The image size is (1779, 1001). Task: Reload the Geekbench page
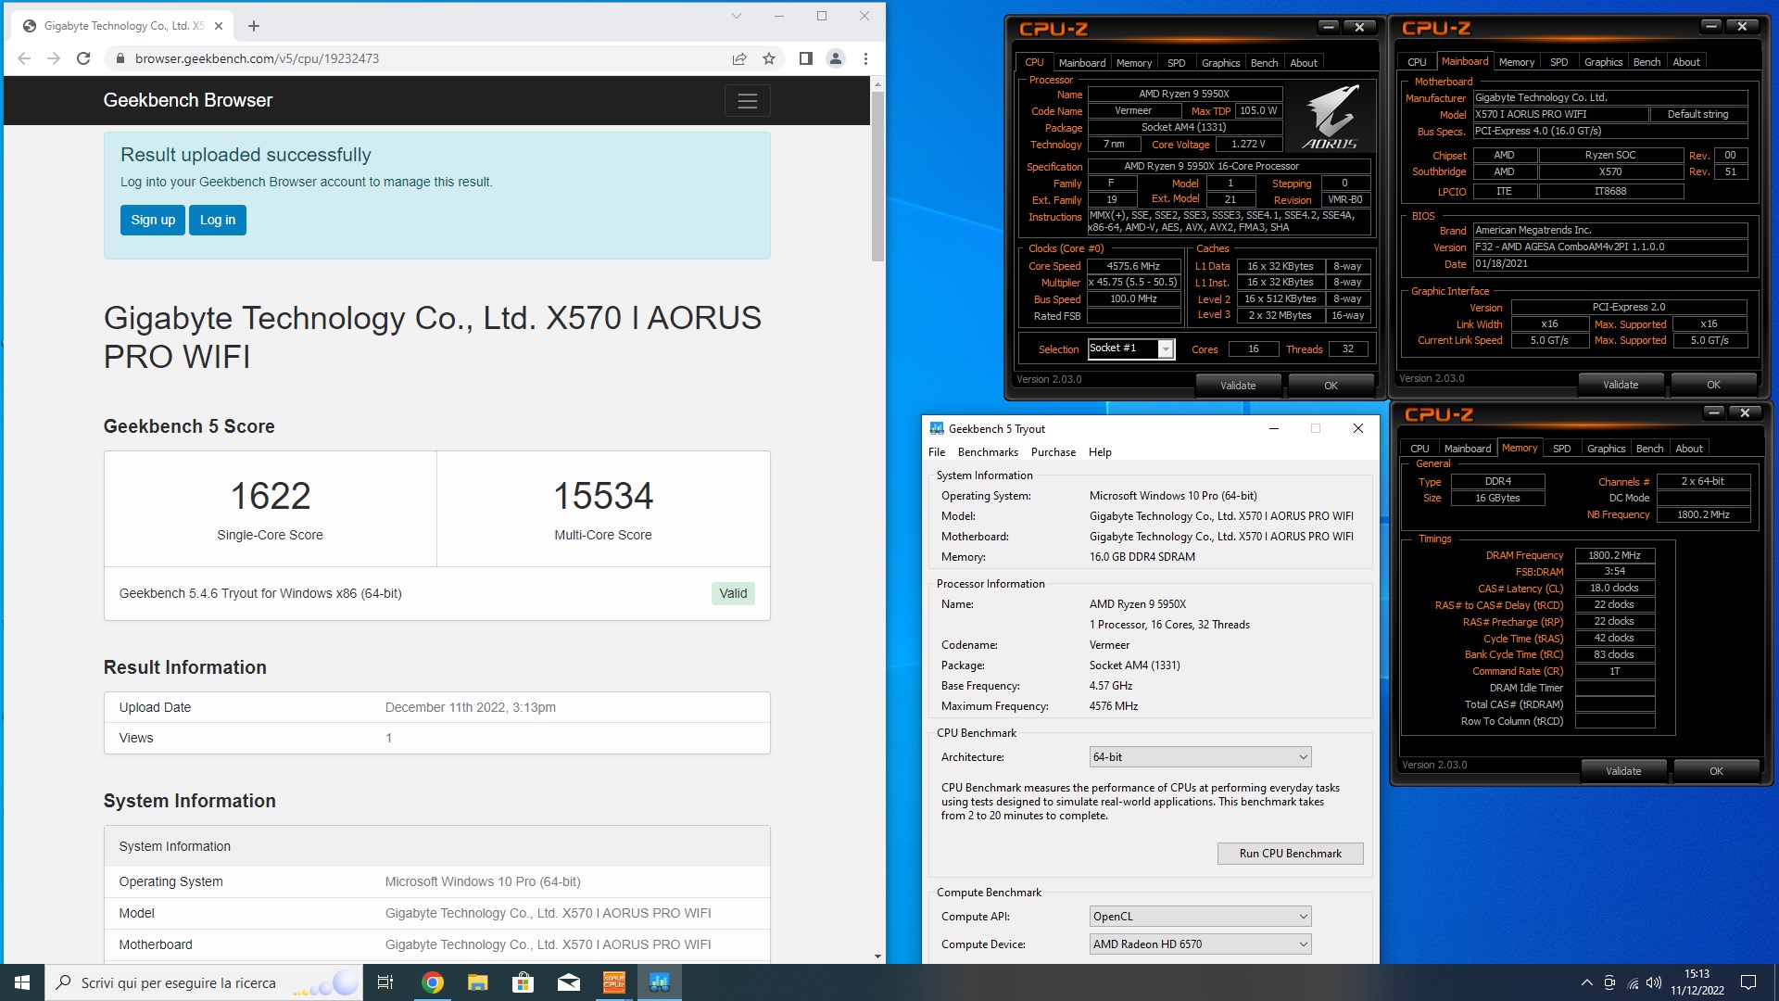click(83, 58)
